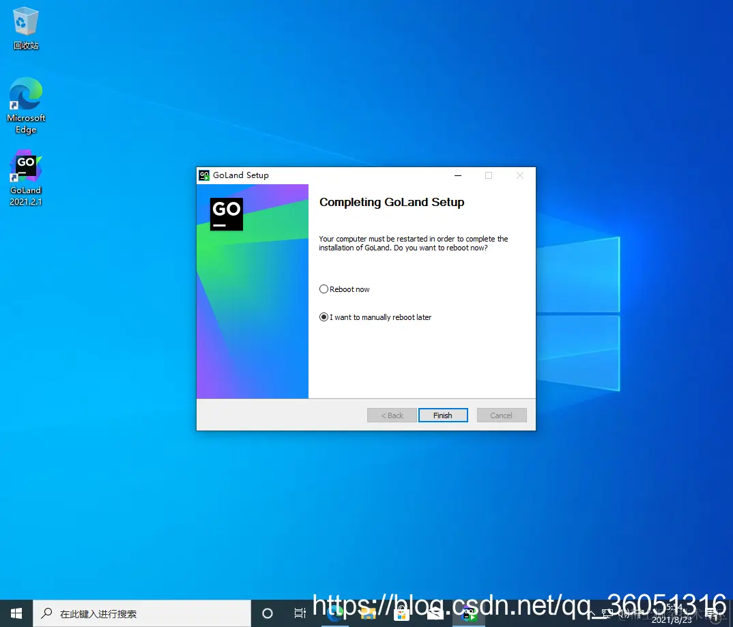Click the taskbar search box
This screenshot has height=627, width=733.
[x=142, y=613]
